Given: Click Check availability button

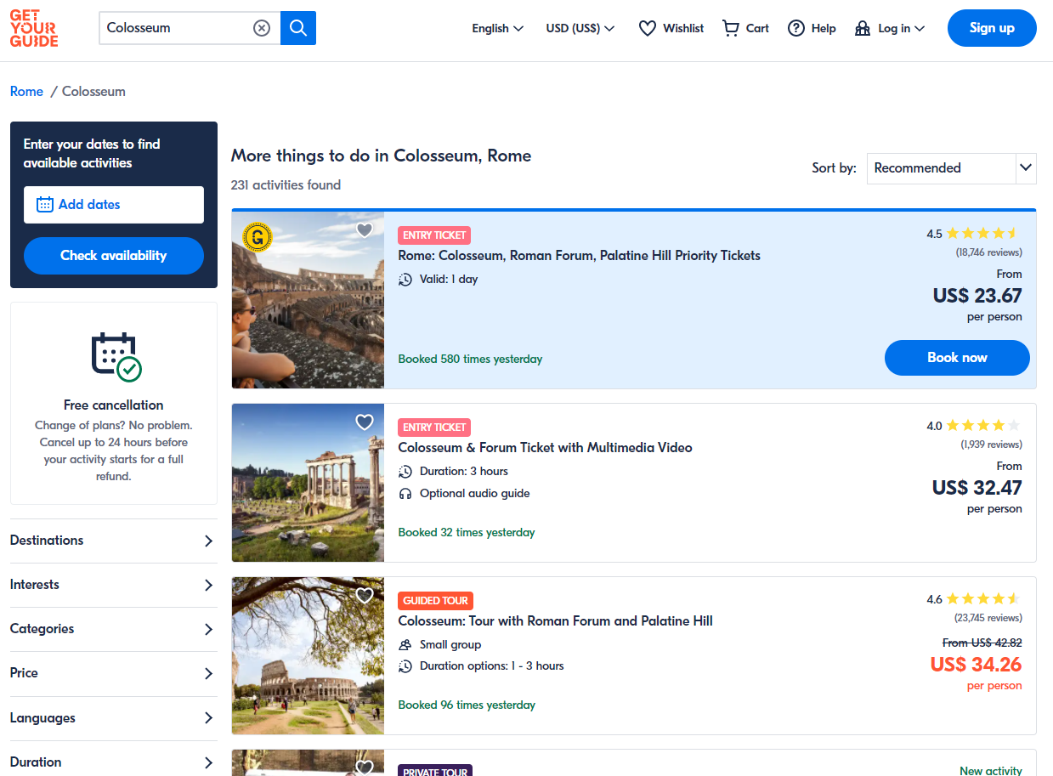Looking at the screenshot, I should click(x=114, y=256).
